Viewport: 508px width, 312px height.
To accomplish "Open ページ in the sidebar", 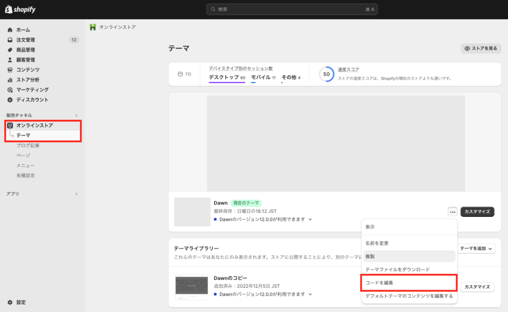I will (23, 156).
